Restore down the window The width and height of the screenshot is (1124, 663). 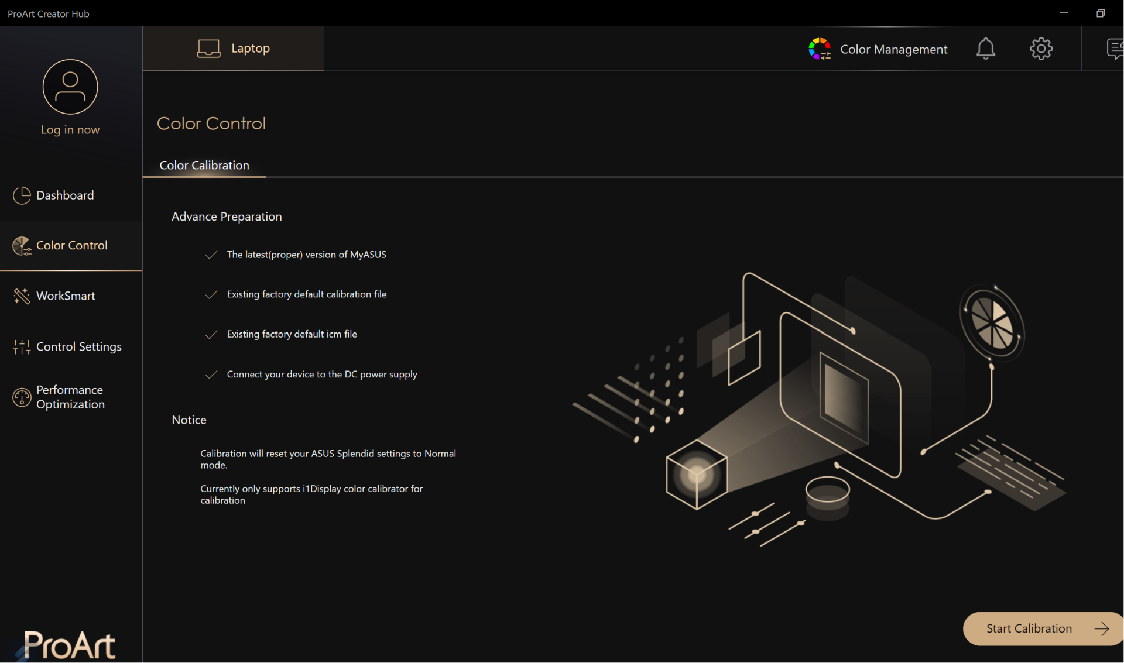[1101, 13]
